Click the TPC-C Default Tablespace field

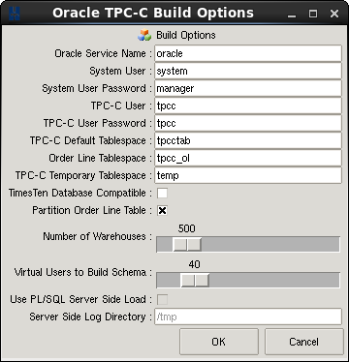click(248, 140)
